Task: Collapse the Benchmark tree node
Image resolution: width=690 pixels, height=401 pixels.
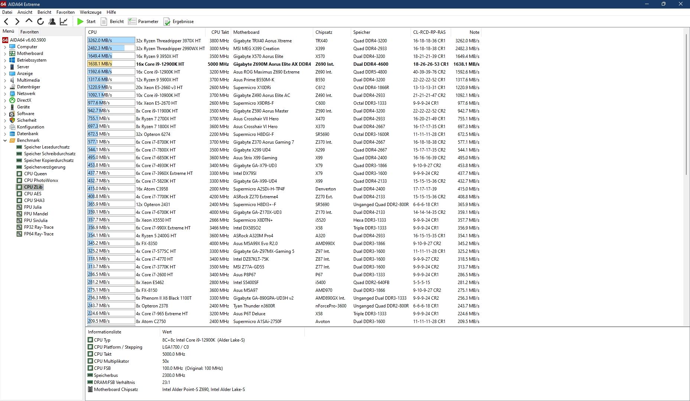Action: [x=5, y=140]
